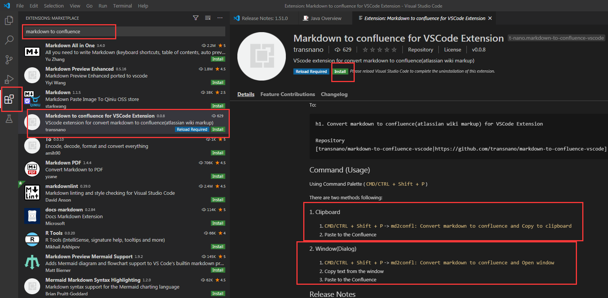Open the extensions panel more actions menu
608x298 pixels.
pos(220,18)
